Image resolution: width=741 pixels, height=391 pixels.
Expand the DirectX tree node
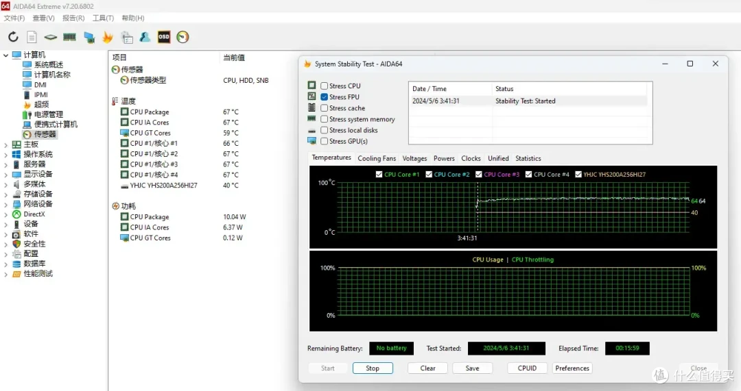5,214
